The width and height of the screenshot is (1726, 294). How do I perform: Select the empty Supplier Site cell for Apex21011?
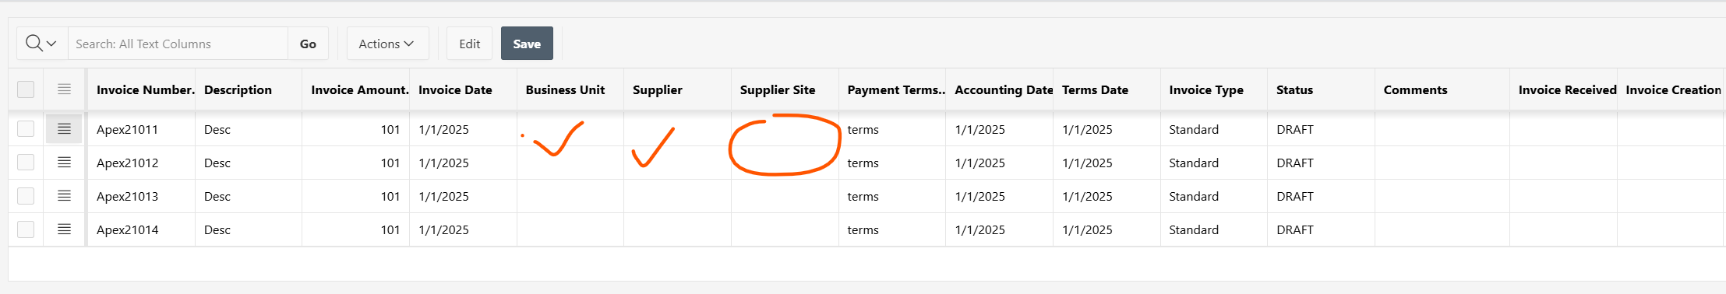coord(785,129)
